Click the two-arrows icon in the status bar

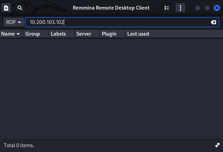point(217,145)
